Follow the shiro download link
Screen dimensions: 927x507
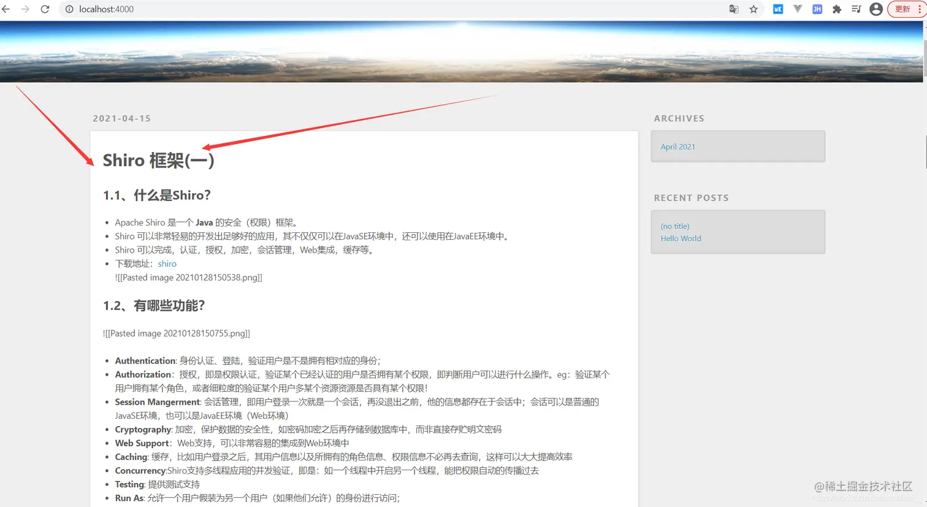167,264
